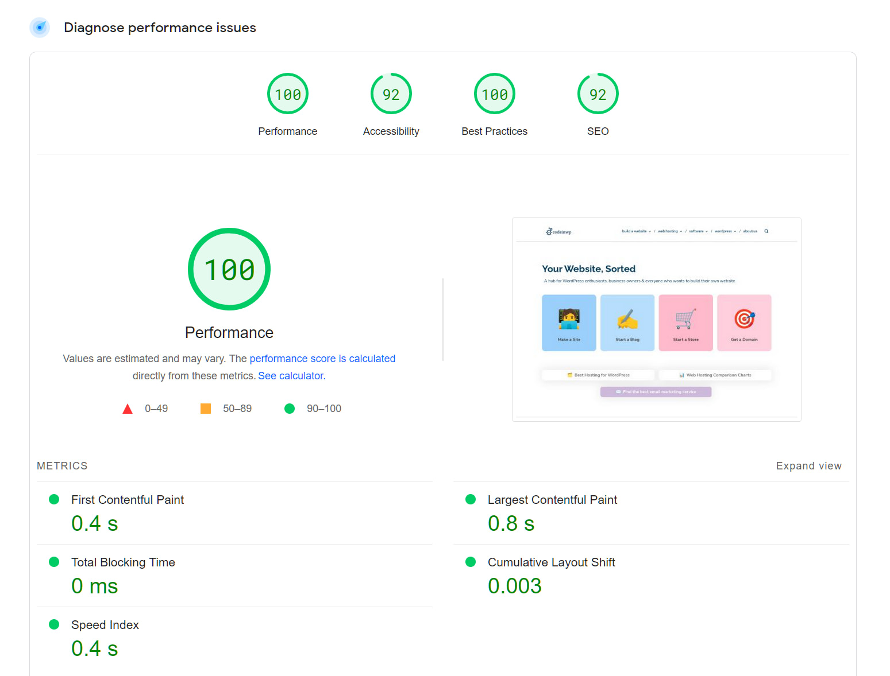This screenshot has width=890, height=676.
Task: Click the green dot beside Cumulative Layout Shift
Action: [471, 562]
